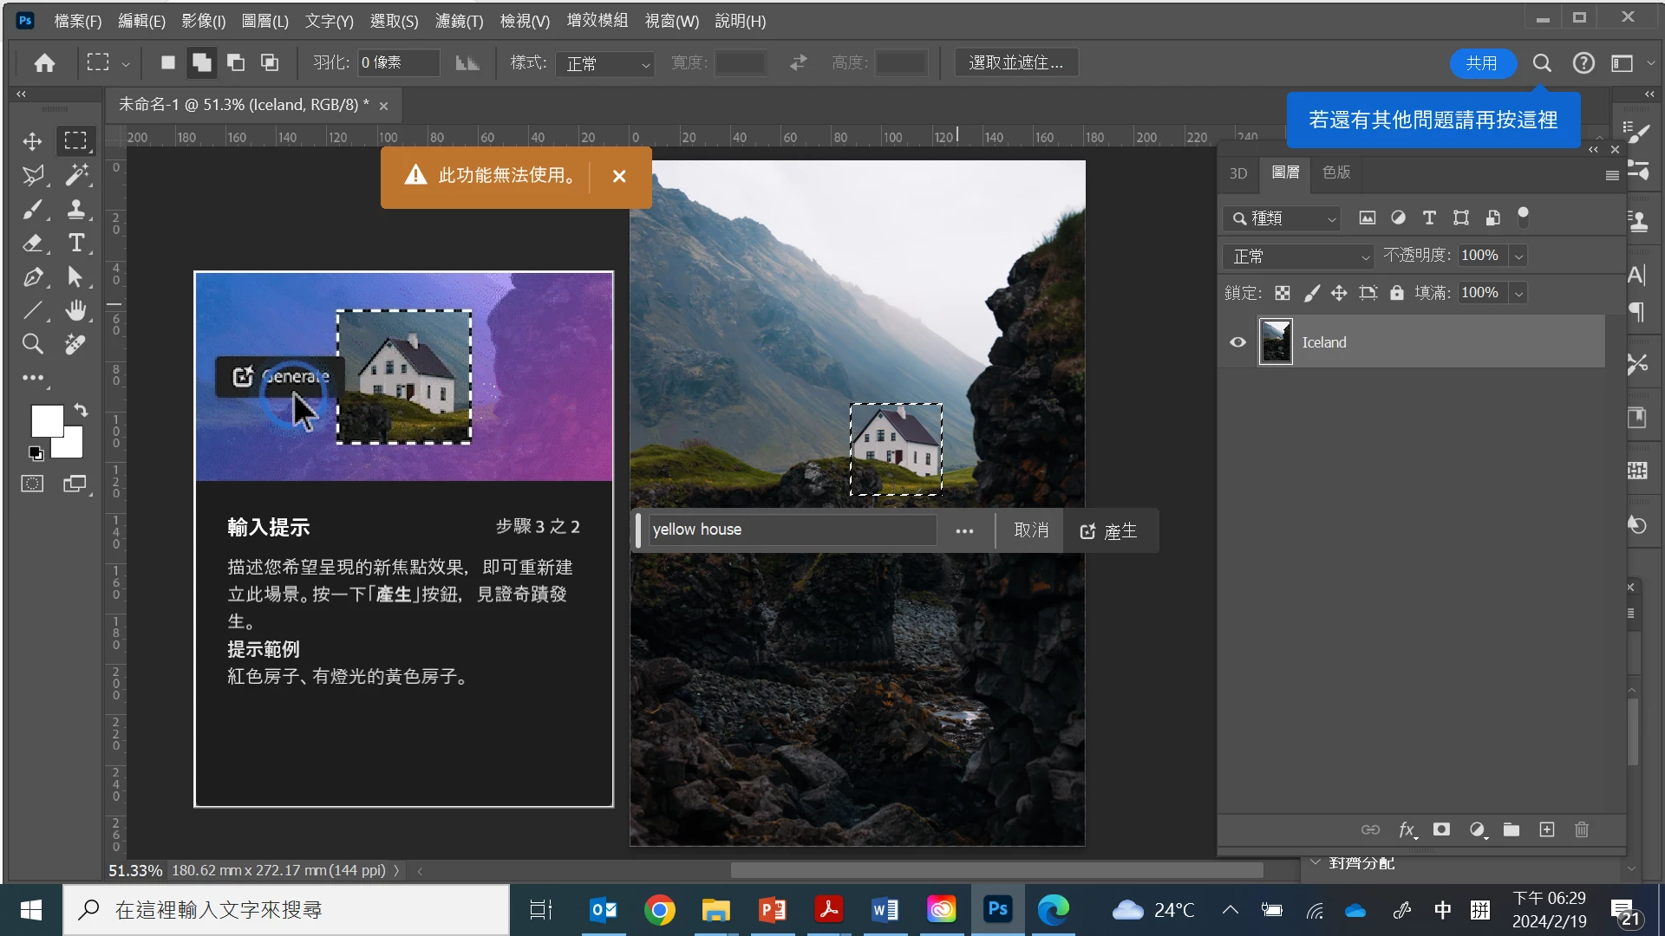This screenshot has height=936, width=1665.
Task: Click the Clone Stamp tool
Action: coord(76,209)
